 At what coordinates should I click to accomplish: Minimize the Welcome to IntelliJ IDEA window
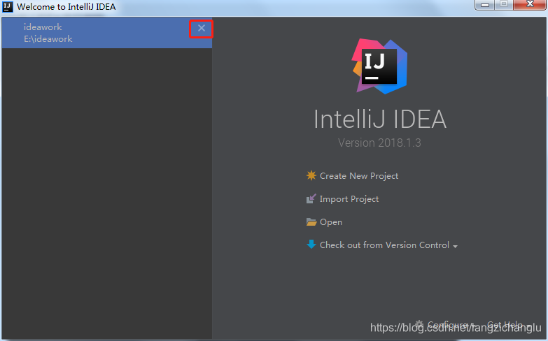[485, 5]
